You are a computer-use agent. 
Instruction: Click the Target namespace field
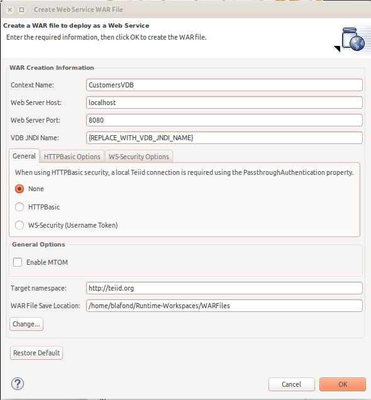pyautogui.click(x=224, y=288)
